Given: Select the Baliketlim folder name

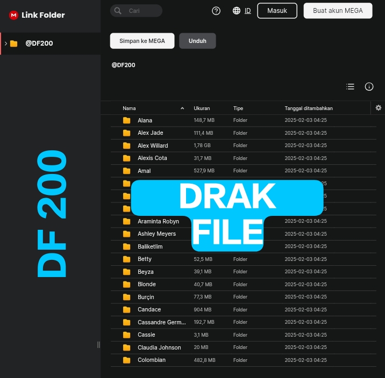Looking at the screenshot, I should click(150, 246).
